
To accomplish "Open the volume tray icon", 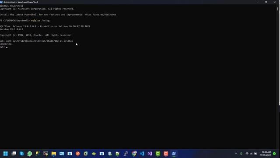I will [251, 154].
